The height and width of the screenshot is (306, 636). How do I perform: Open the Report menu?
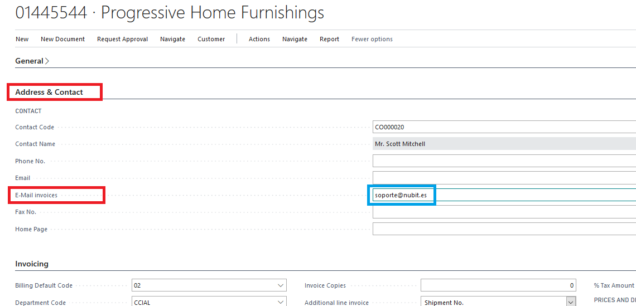(x=329, y=39)
